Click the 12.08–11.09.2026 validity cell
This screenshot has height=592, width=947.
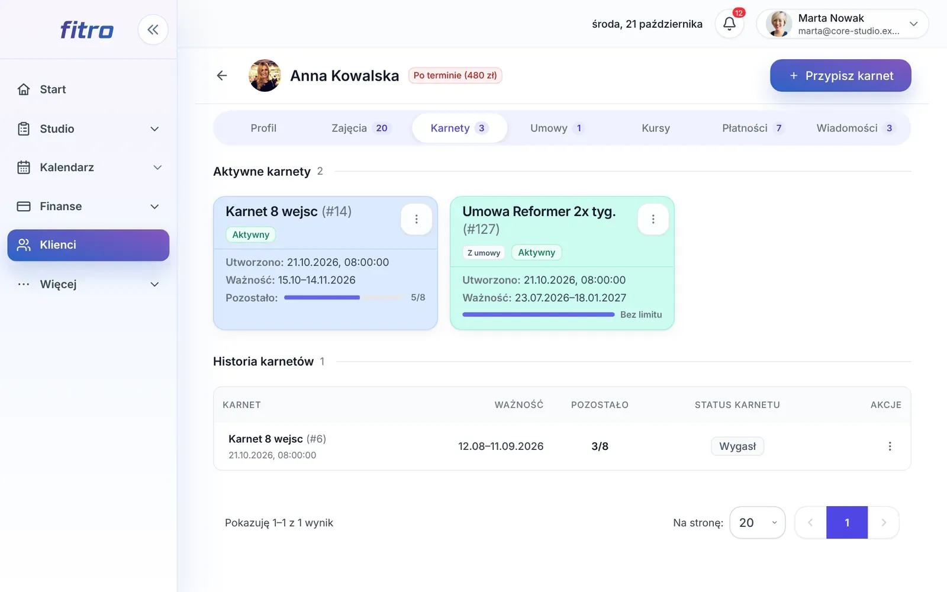pos(501,446)
